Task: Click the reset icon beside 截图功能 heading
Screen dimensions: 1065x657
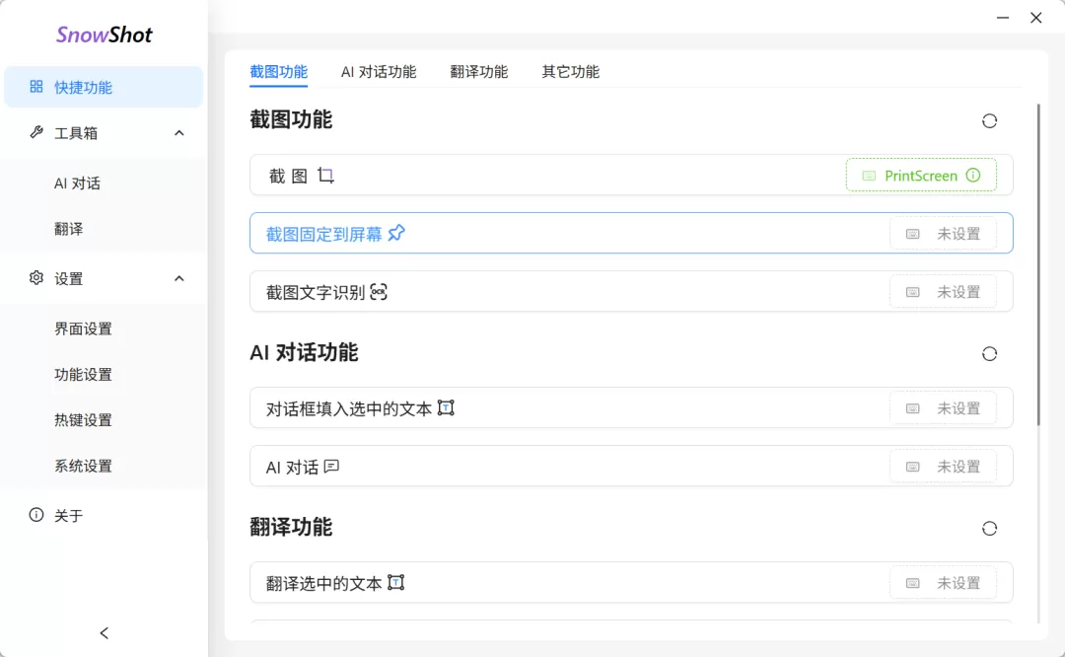Action: [989, 121]
